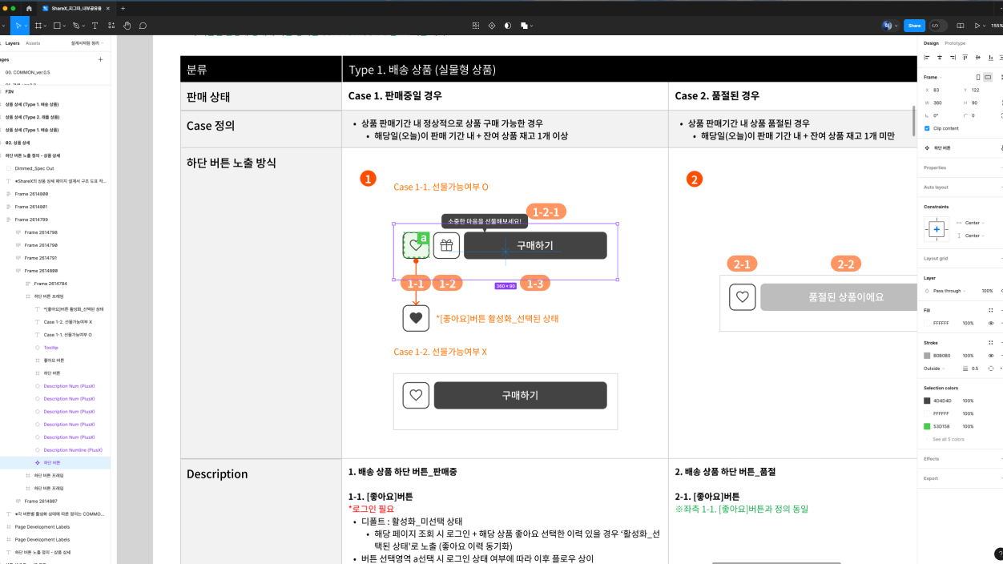Toggle Dev Mode switch
Image resolution: width=1003 pixels, height=564 pixels.
[x=937, y=26]
